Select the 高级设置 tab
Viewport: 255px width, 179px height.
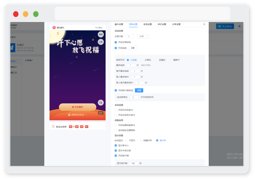coord(133,24)
